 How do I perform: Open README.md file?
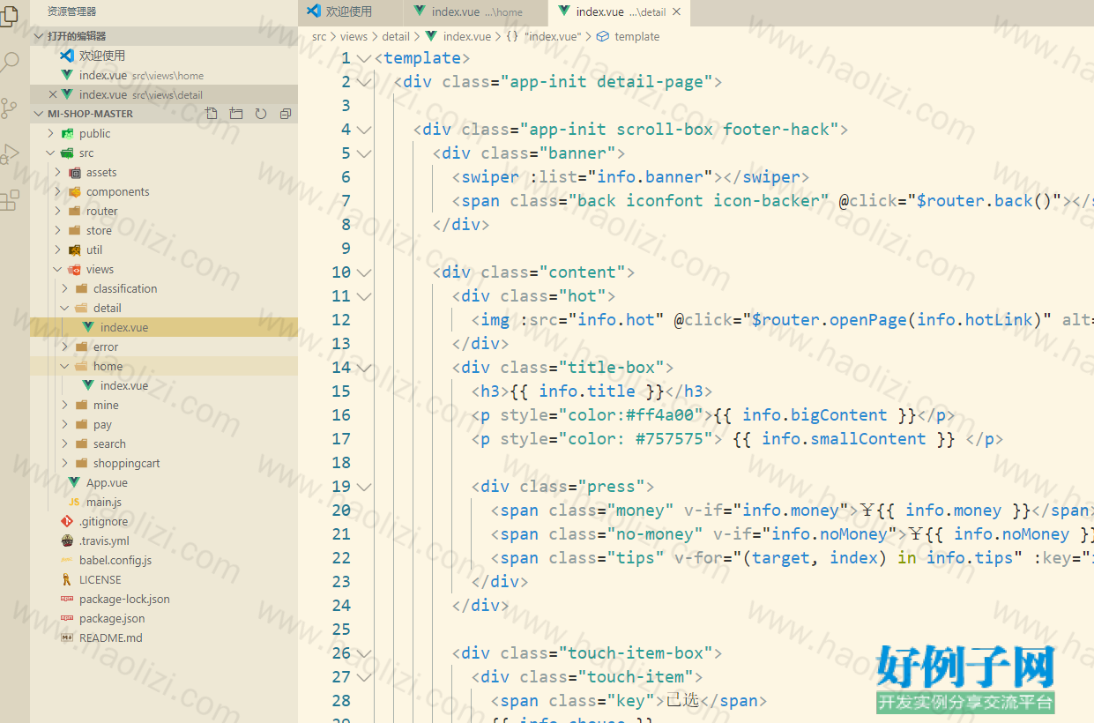coord(163,638)
